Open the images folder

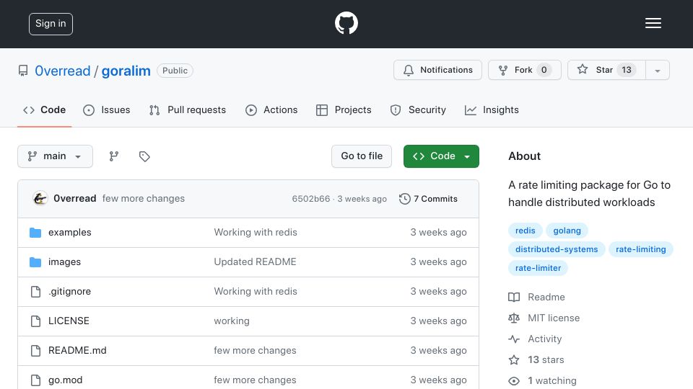pos(64,262)
